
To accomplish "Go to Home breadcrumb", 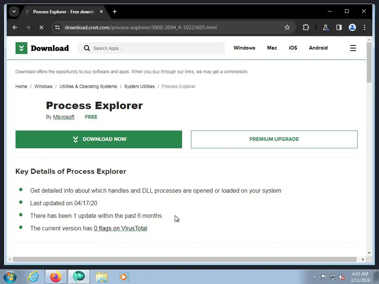I will (x=21, y=87).
